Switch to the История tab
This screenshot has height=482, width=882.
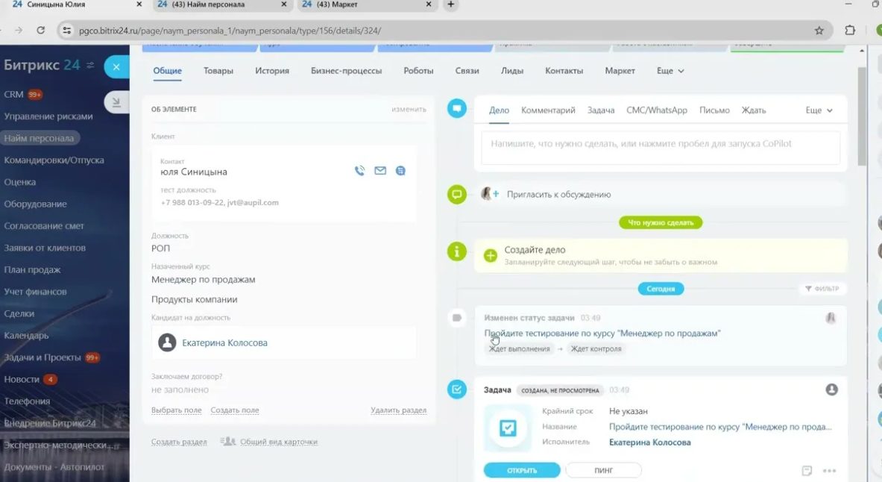[271, 71]
